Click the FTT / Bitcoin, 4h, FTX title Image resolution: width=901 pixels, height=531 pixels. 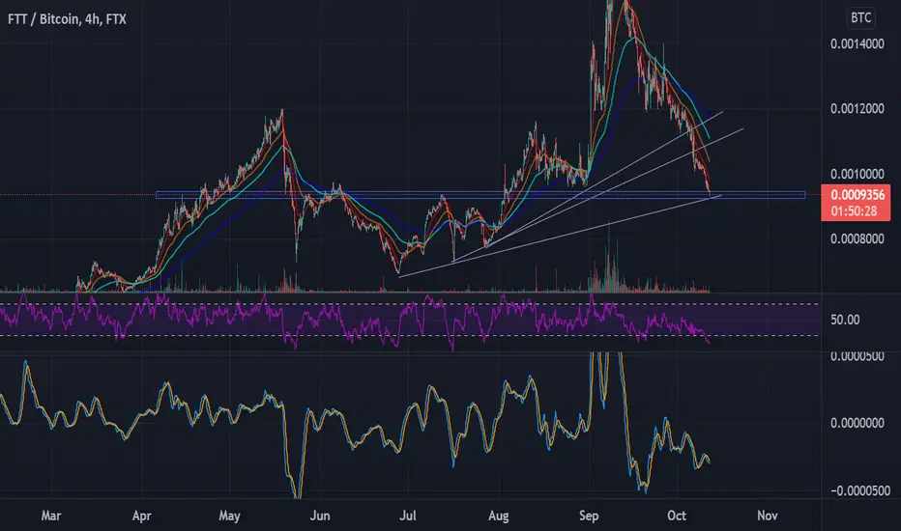pos(67,19)
